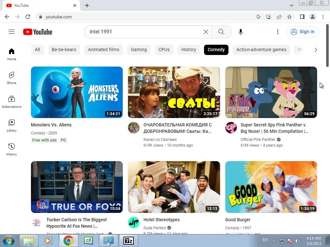Click the share page icon
Screen dimensions: 330x247
click(279, 17)
